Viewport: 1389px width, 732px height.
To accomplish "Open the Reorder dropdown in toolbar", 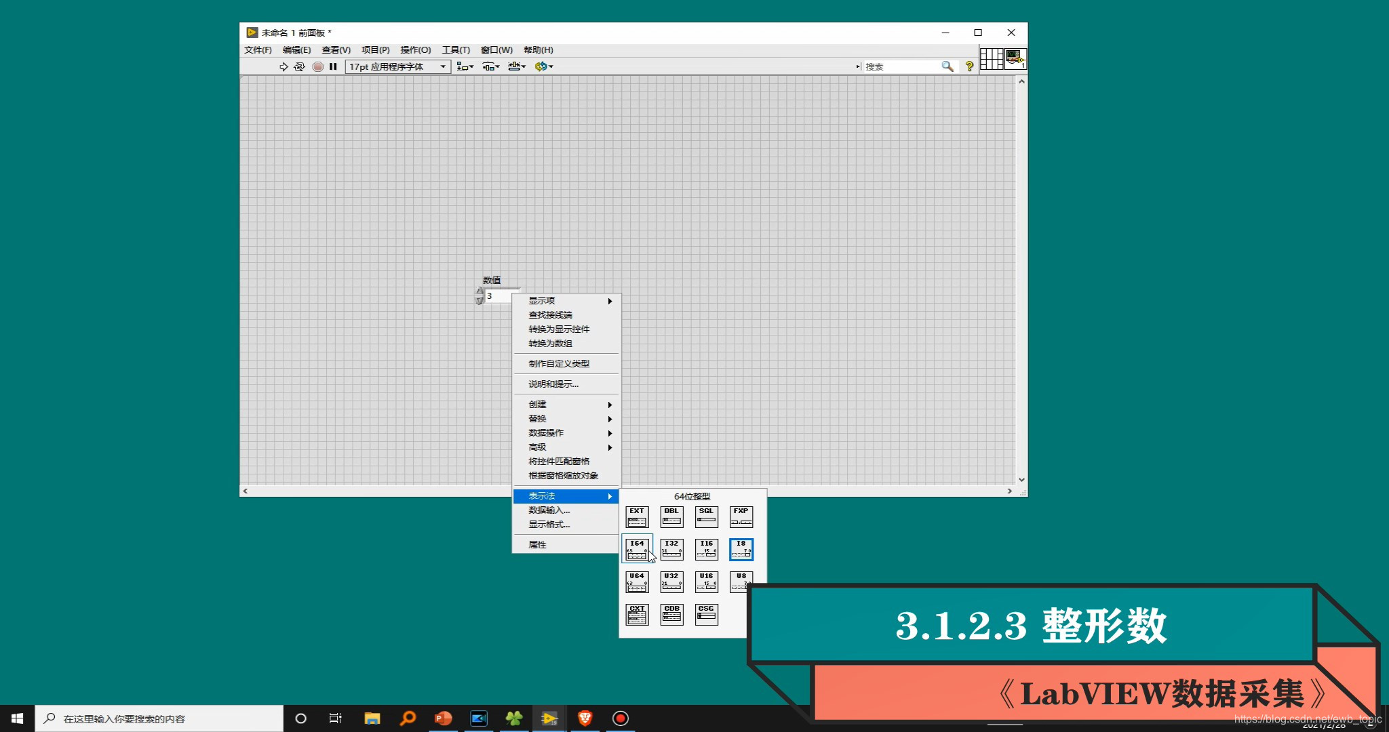I will point(544,66).
